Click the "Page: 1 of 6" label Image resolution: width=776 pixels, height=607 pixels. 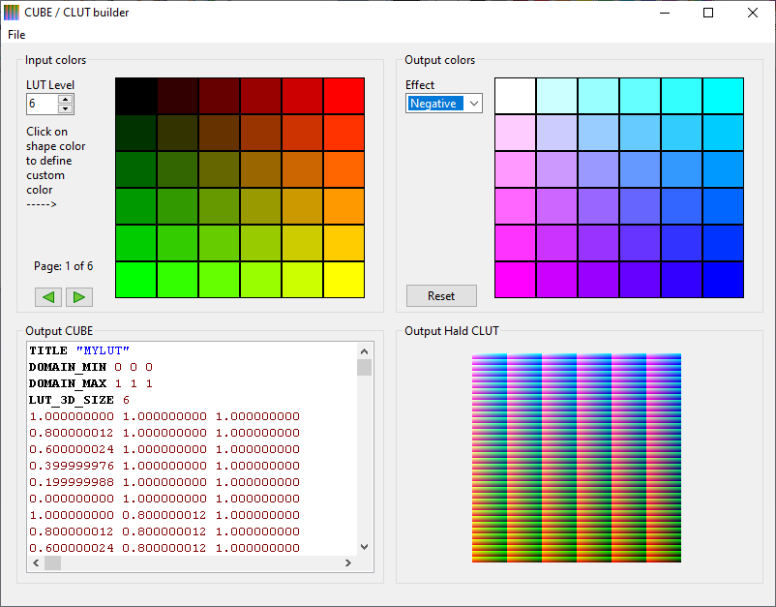63,266
